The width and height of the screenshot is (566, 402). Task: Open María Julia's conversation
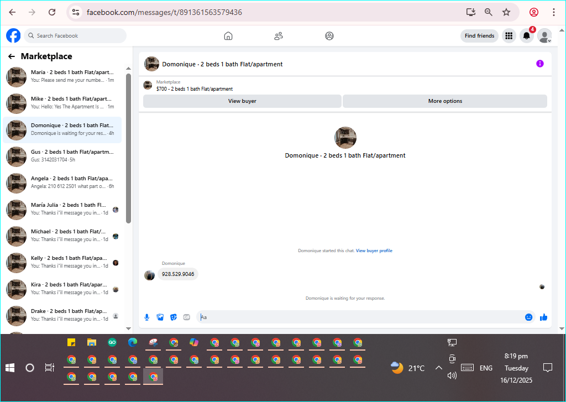(x=62, y=210)
